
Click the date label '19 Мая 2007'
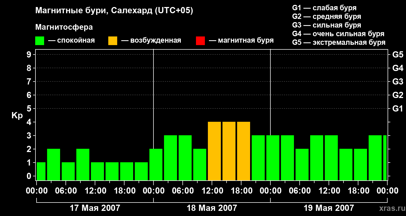329,208
